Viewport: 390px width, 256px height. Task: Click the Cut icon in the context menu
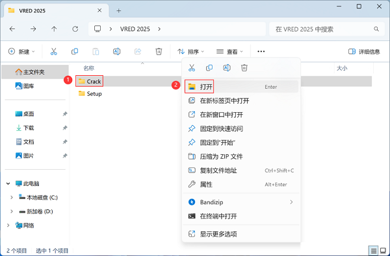click(x=192, y=67)
